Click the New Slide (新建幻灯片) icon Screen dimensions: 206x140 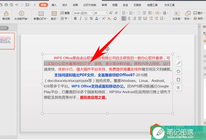coord(41,13)
